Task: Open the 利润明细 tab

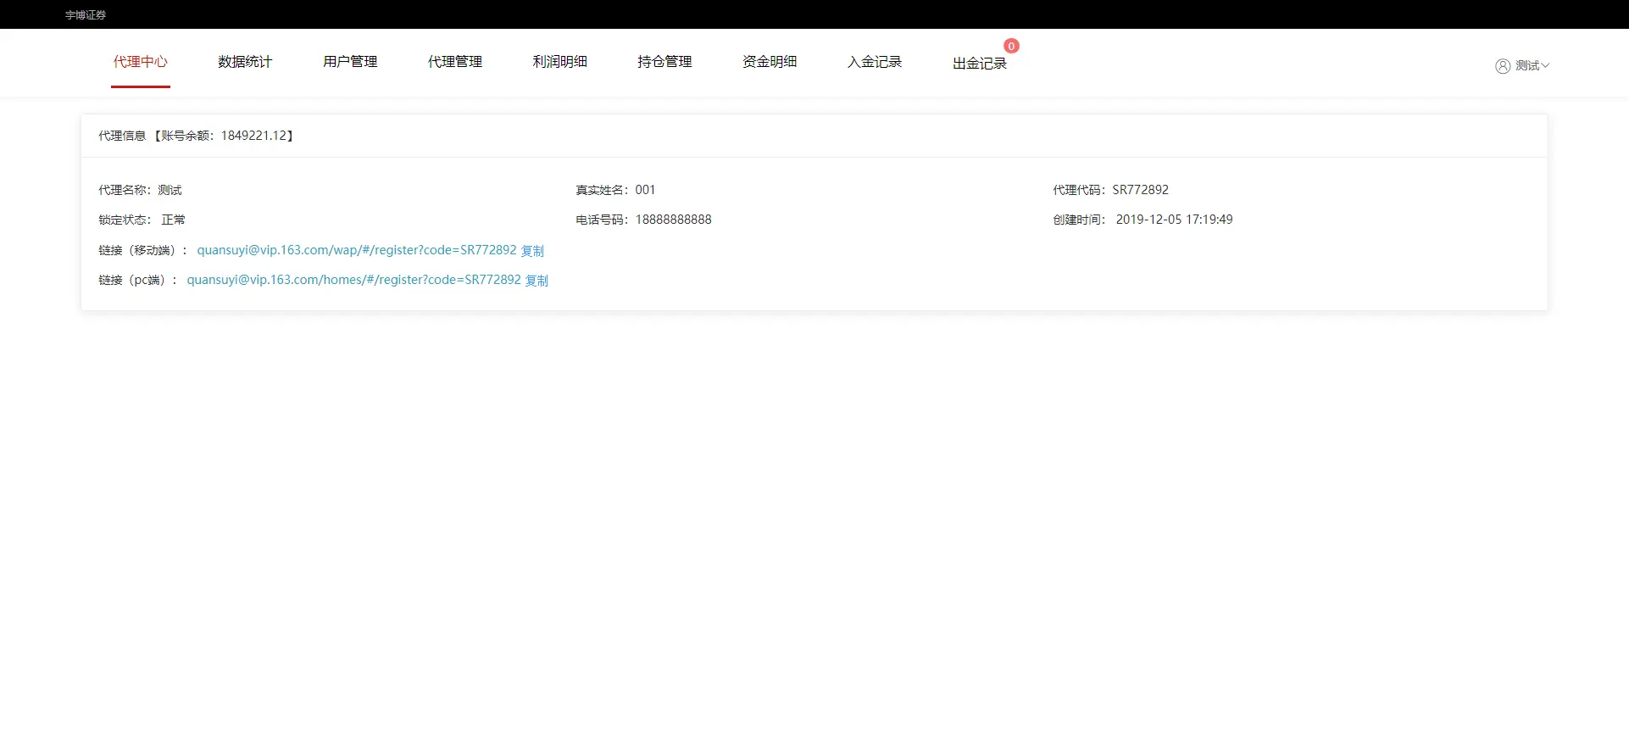Action: (559, 62)
